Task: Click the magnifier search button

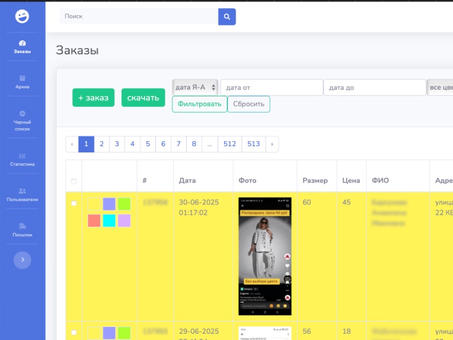Action: pos(227,16)
